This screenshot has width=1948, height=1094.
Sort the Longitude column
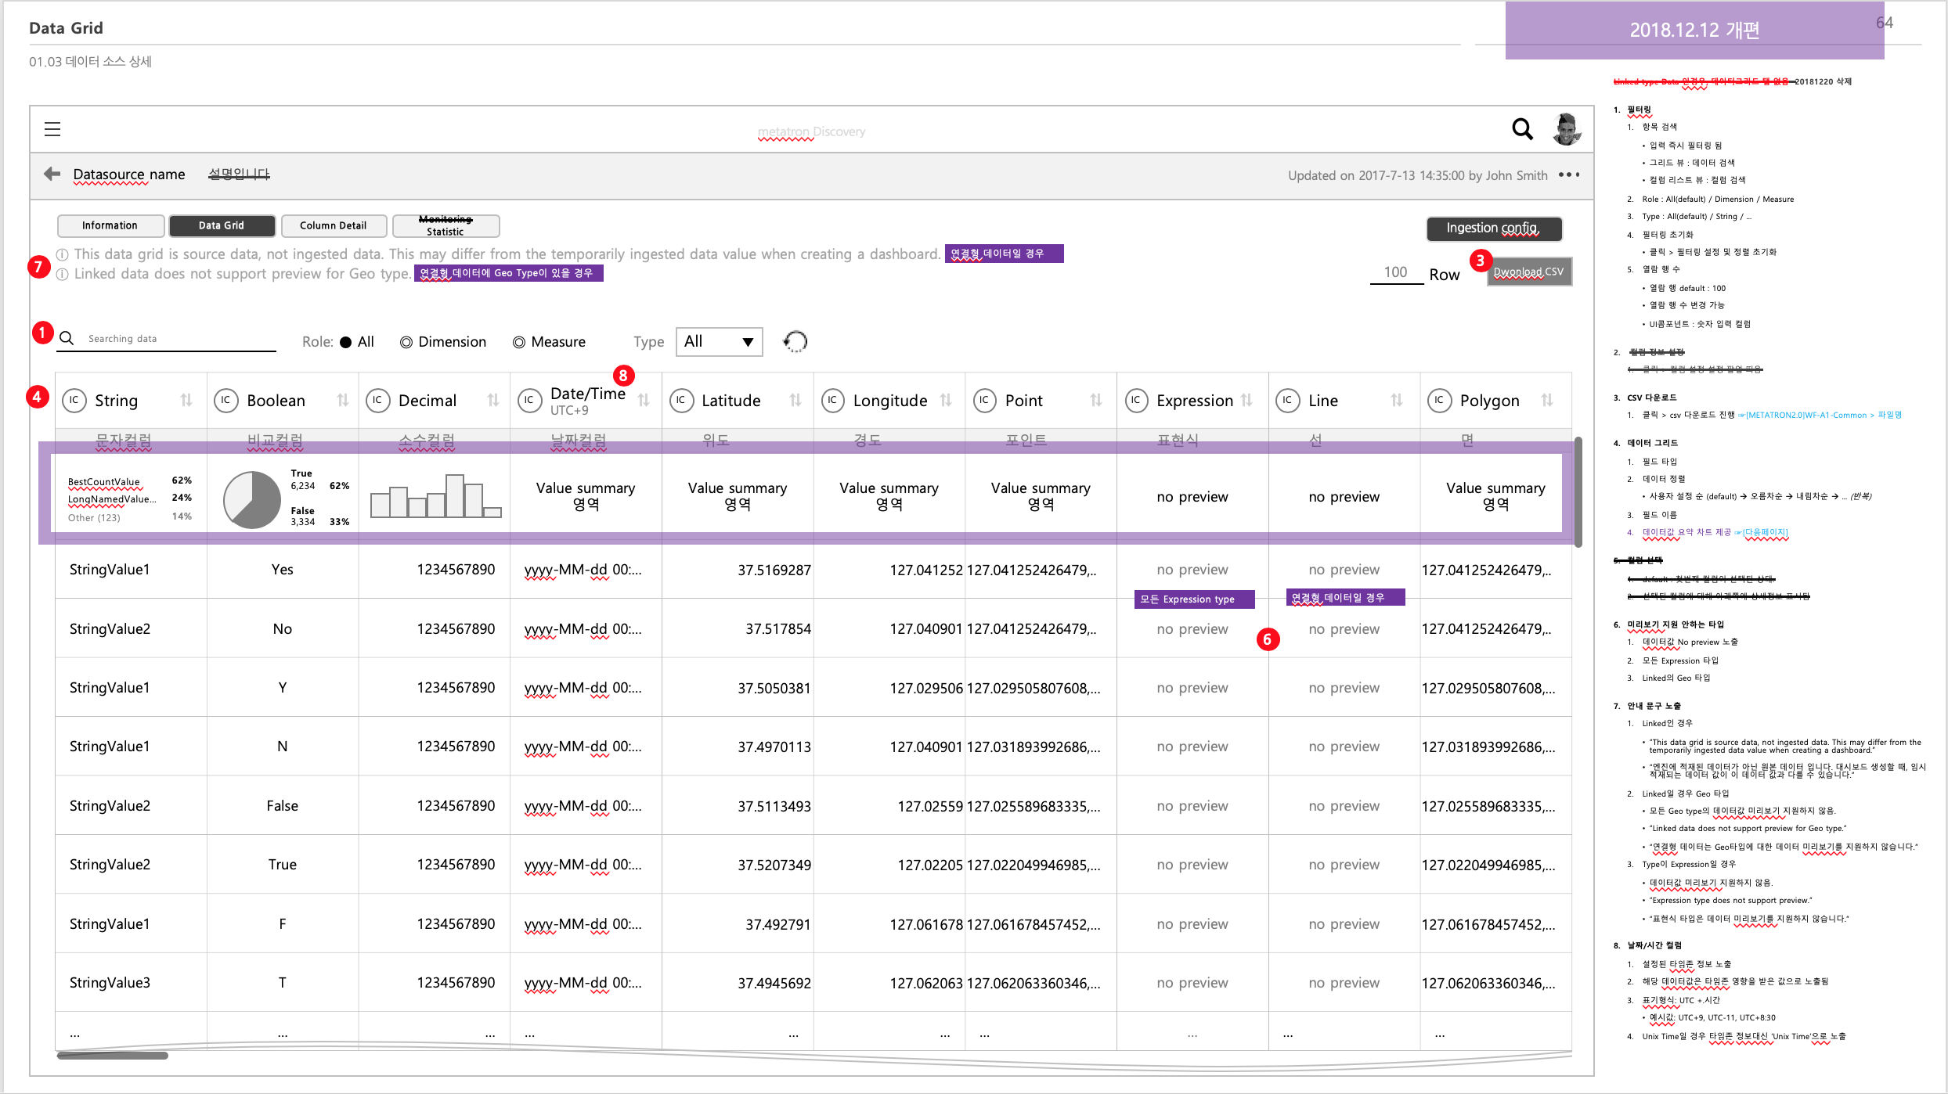(946, 400)
